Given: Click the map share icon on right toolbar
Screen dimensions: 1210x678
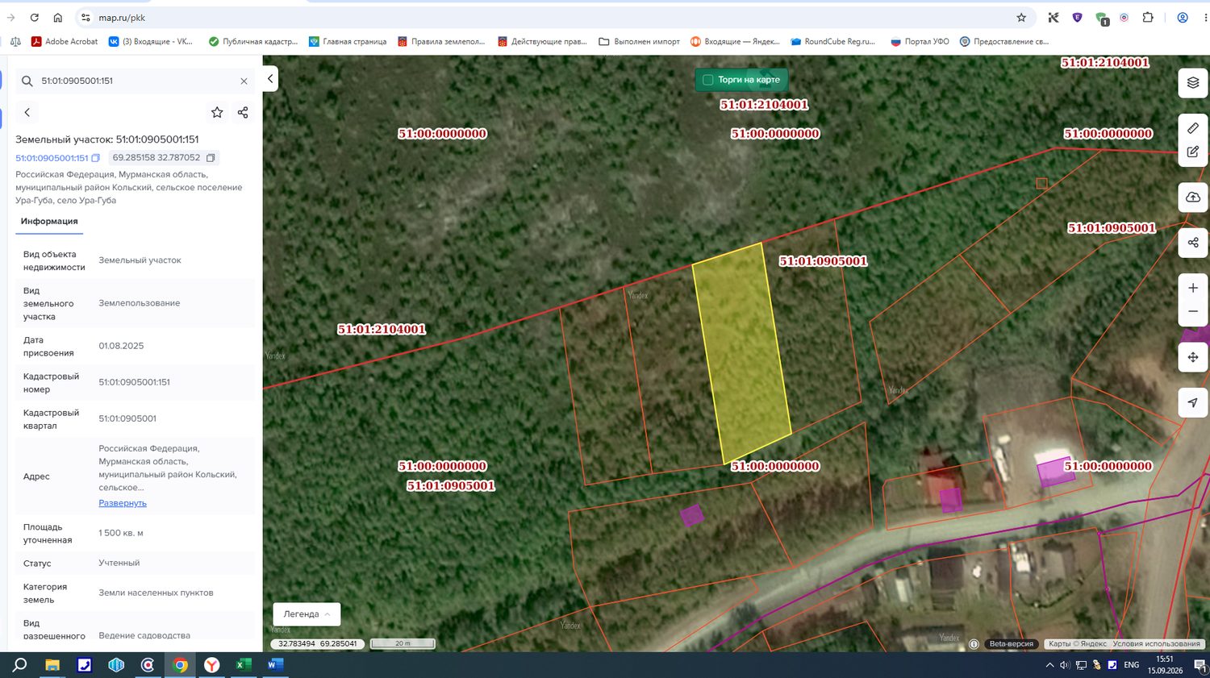Looking at the screenshot, I should [1193, 242].
